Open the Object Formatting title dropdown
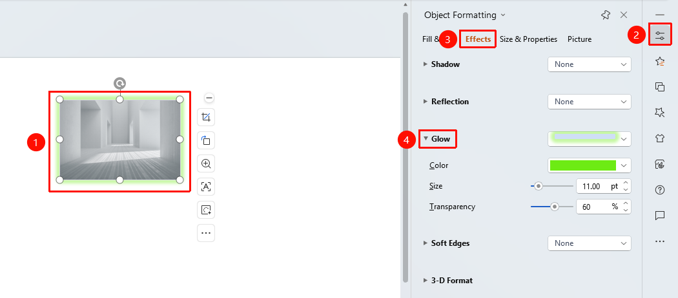Screen dimensions: 678x298 tap(503, 15)
